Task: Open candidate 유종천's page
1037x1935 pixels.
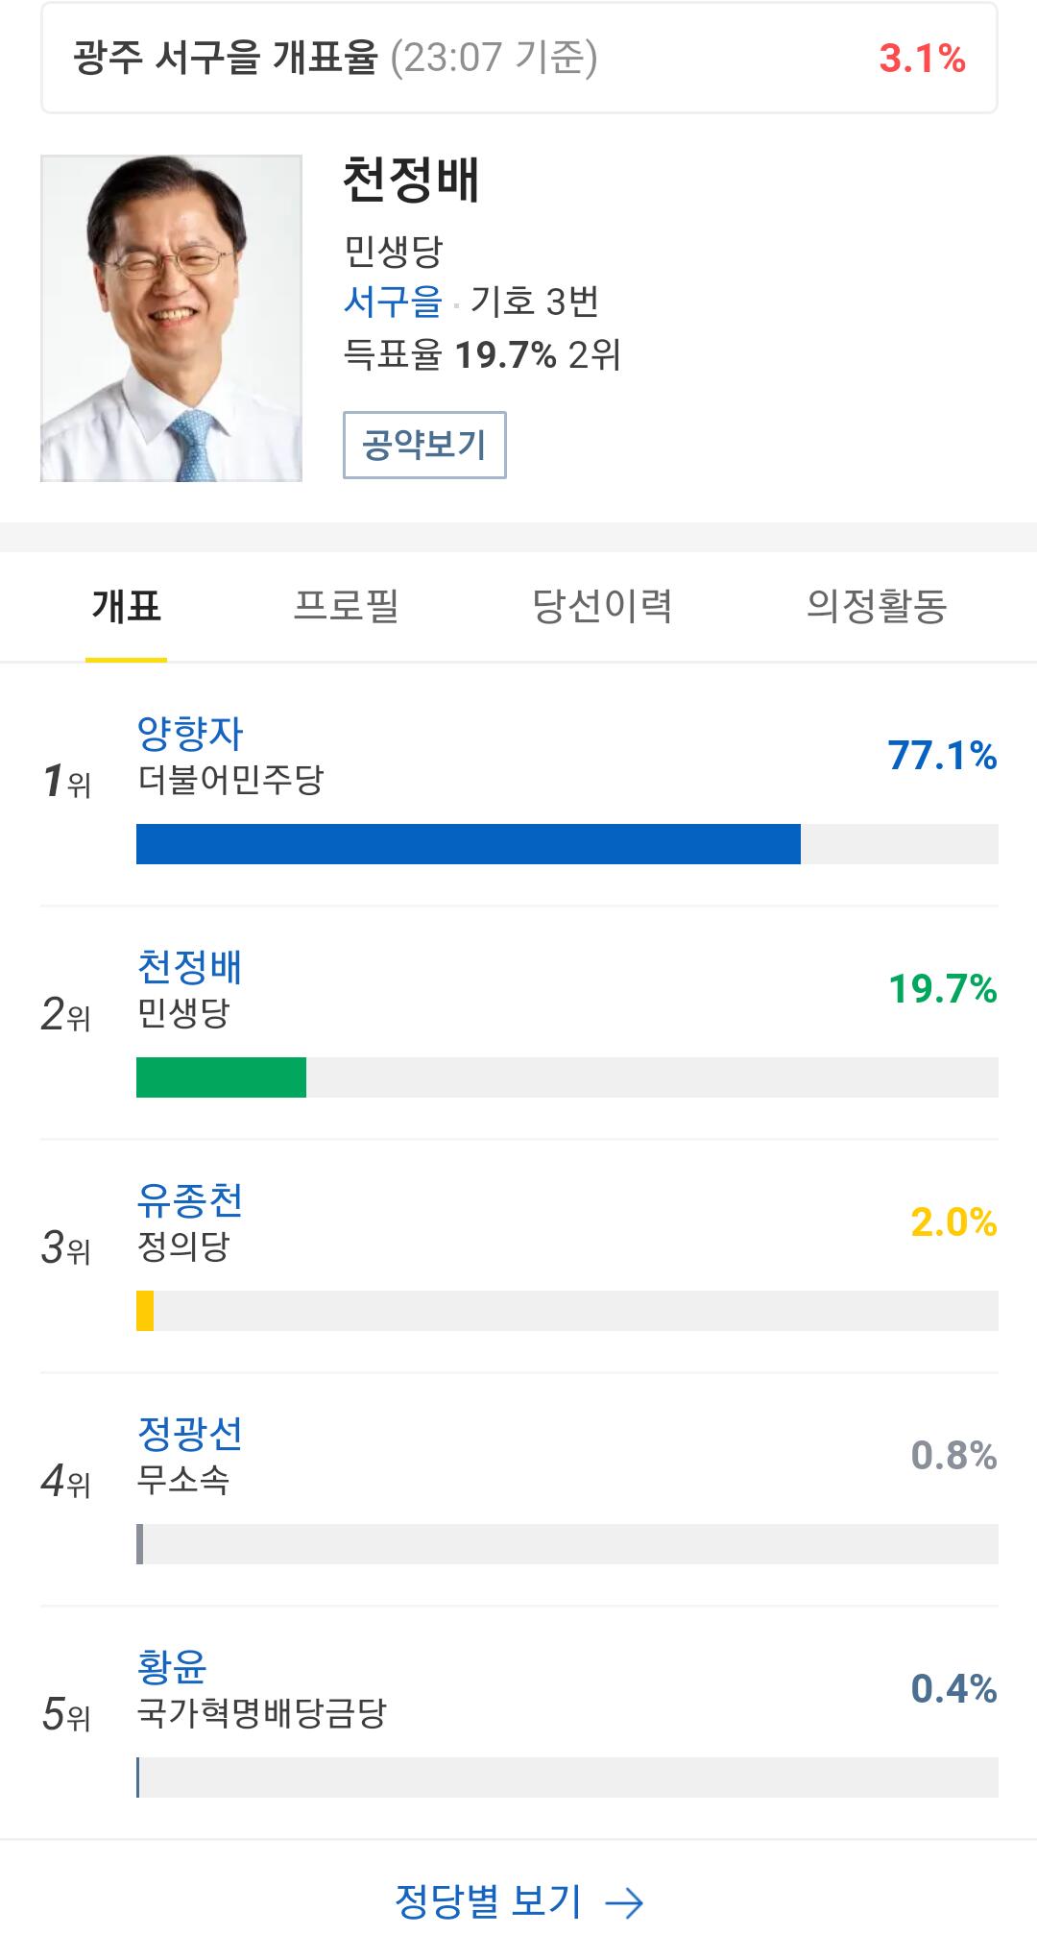Action: [190, 1201]
